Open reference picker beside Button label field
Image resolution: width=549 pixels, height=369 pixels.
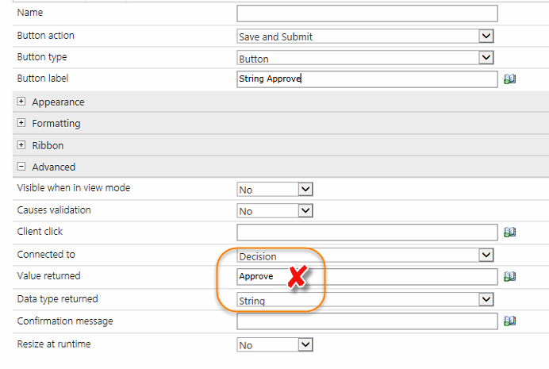pyautogui.click(x=510, y=79)
